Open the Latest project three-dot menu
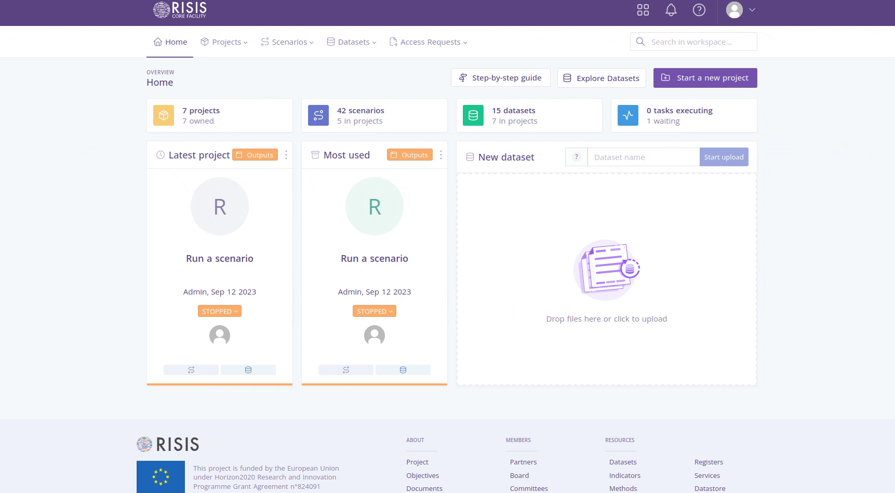Viewport: 895px width, 493px height. [x=286, y=155]
